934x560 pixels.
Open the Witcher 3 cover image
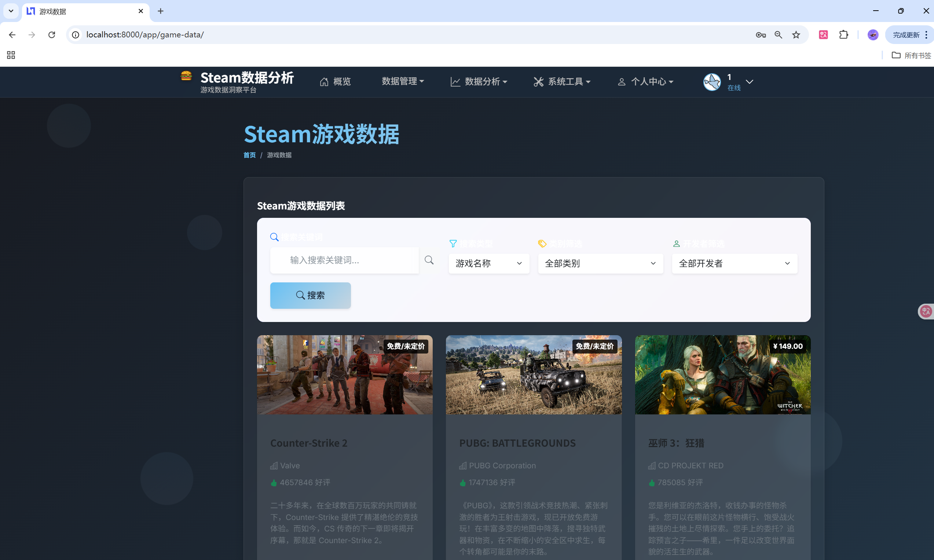click(x=722, y=375)
